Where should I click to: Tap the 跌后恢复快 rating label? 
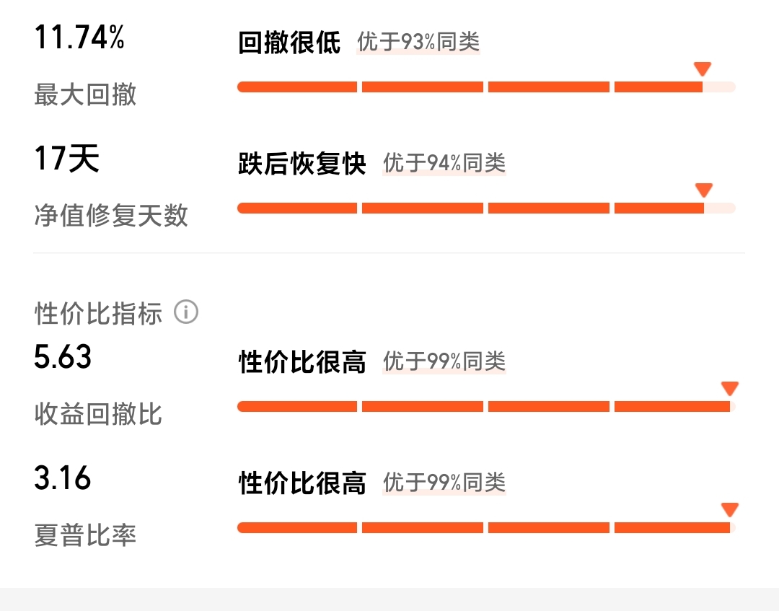tap(302, 164)
